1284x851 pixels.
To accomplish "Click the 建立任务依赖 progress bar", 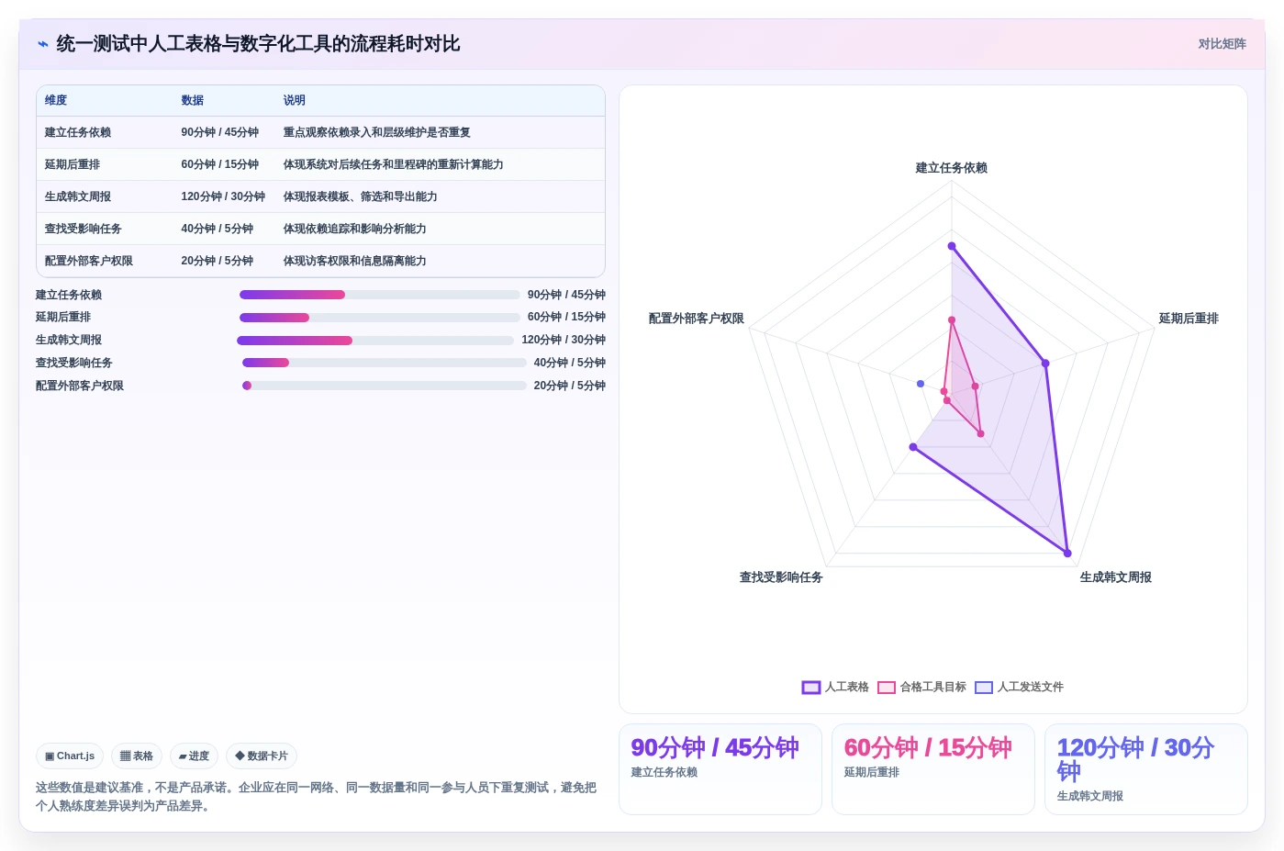I will 380,295.
